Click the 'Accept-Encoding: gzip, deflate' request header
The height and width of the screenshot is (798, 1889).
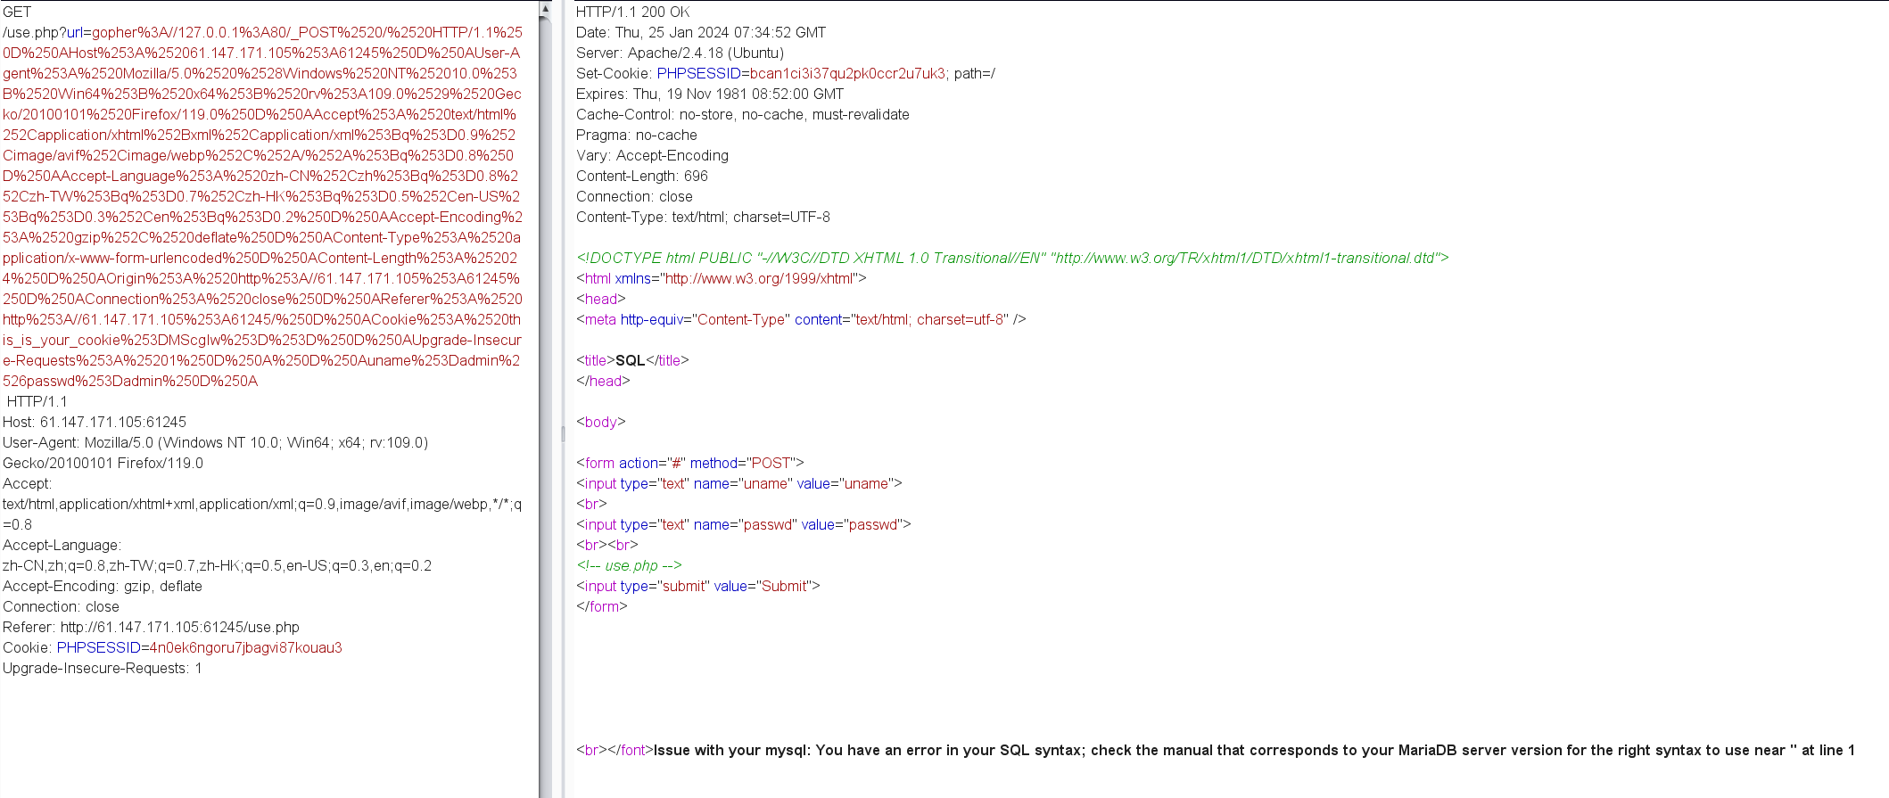[103, 586]
